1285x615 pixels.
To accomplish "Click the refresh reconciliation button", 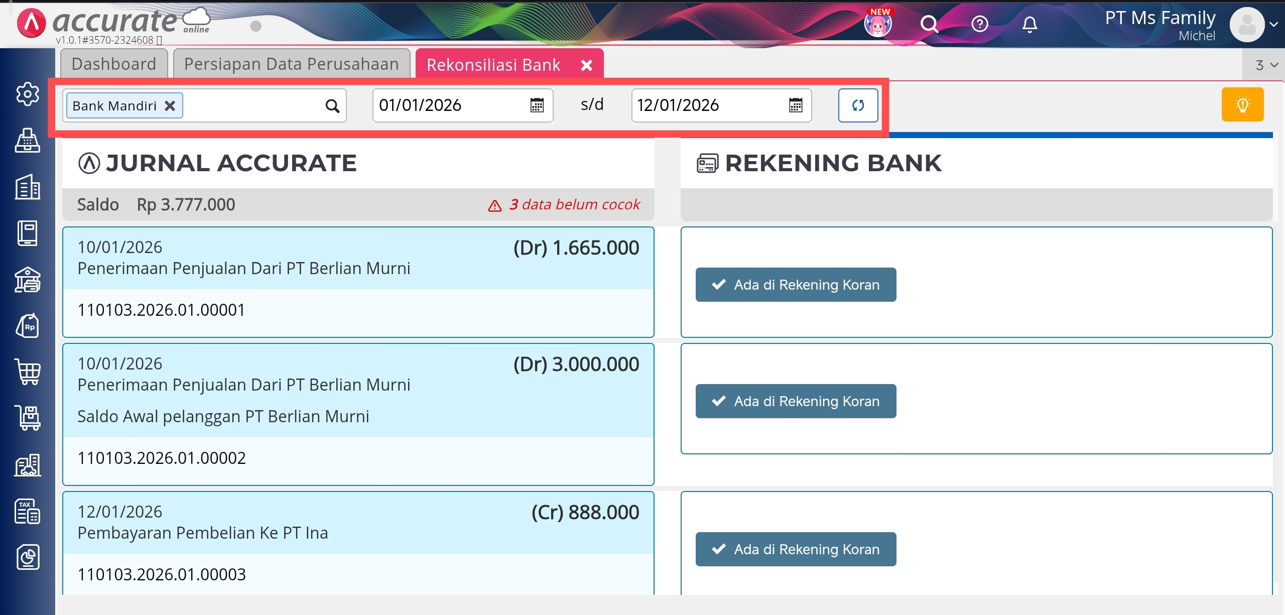I will click(858, 105).
